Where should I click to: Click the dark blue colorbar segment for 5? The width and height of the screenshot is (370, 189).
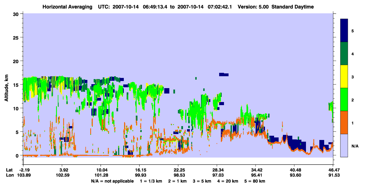pyautogui.click(x=344, y=31)
